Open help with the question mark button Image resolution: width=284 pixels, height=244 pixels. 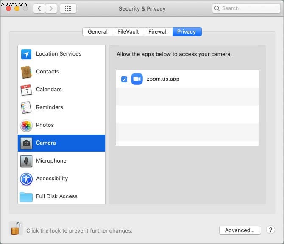pyautogui.click(x=270, y=230)
